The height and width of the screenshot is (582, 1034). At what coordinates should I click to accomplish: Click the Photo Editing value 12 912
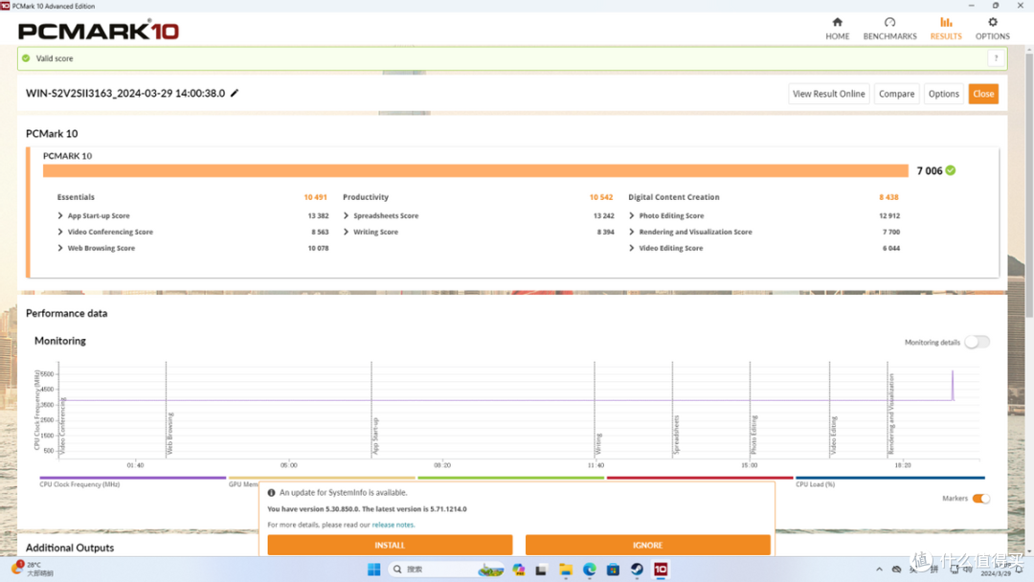pos(888,215)
